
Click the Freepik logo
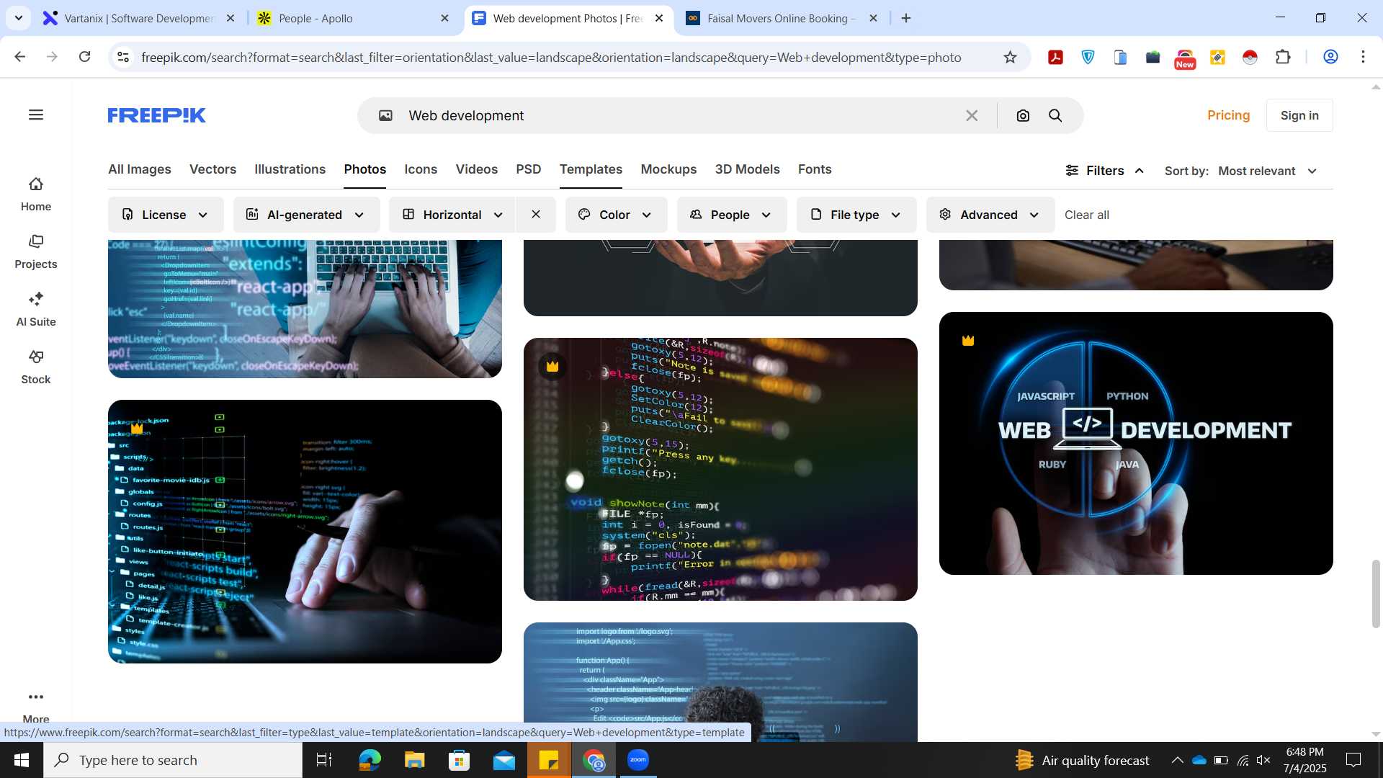click(157, 115)
